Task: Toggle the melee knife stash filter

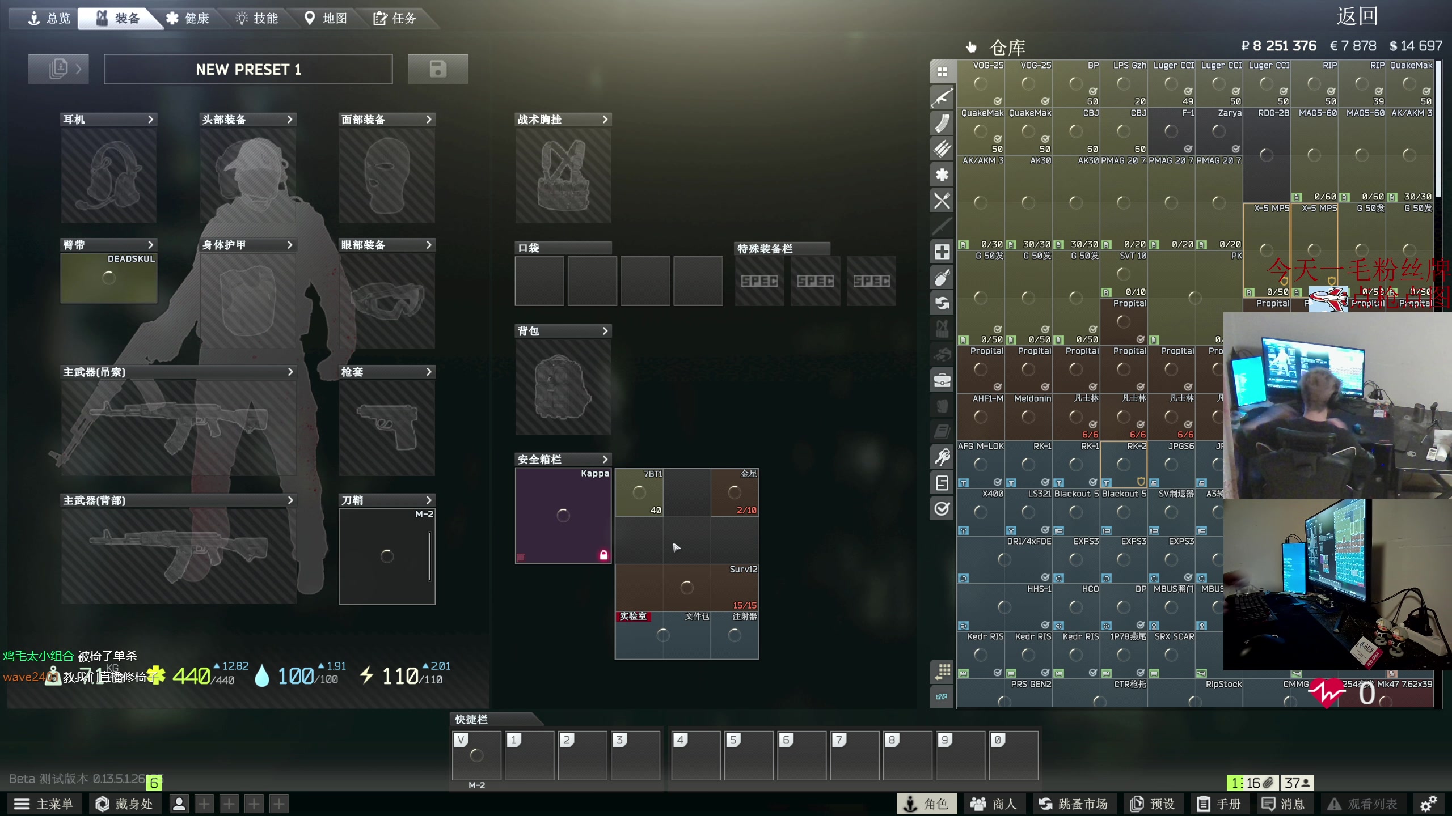Action: coord(942,226)
